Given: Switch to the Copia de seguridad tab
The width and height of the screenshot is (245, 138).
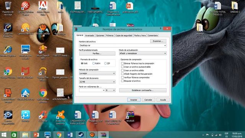Looking at the screenshot, I should 124,36.
